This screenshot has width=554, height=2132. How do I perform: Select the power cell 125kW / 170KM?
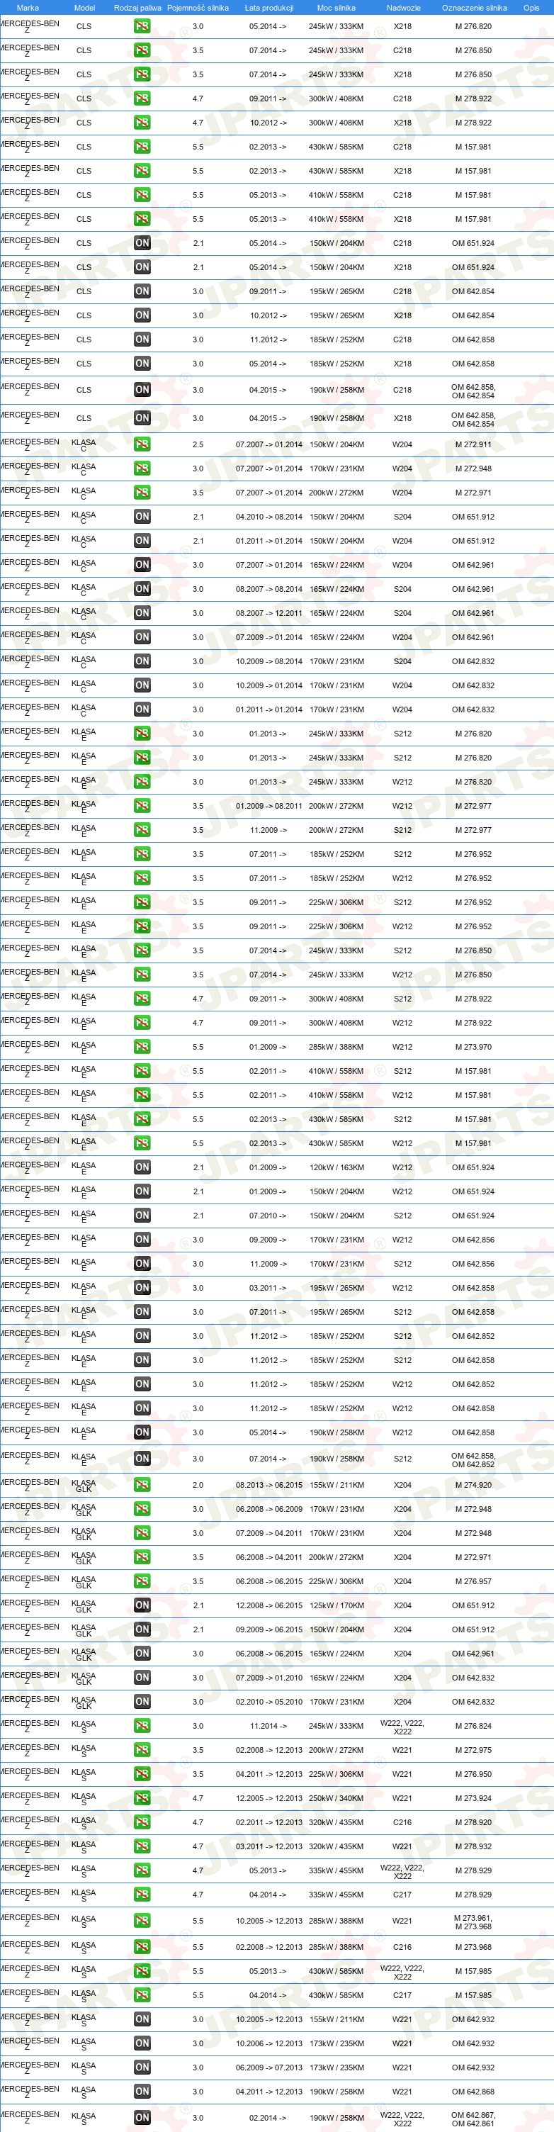pos(337,1605)
